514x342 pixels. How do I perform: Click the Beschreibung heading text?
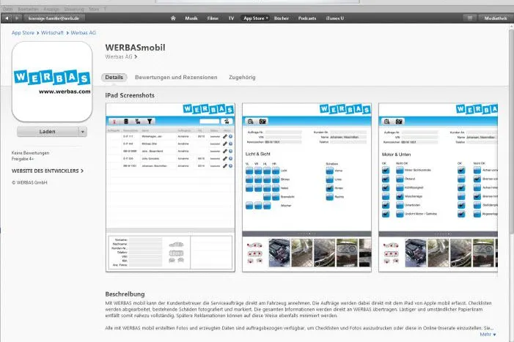125,294
